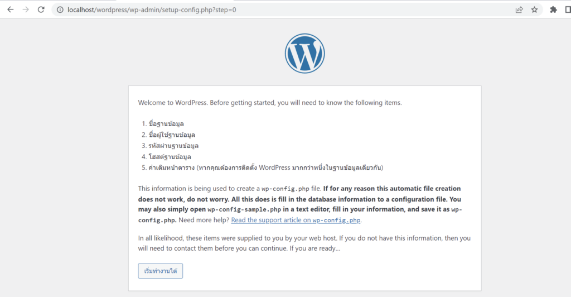
Task: Click the WordPress logo
Action: pyautogui.click(x=304, y=54)
